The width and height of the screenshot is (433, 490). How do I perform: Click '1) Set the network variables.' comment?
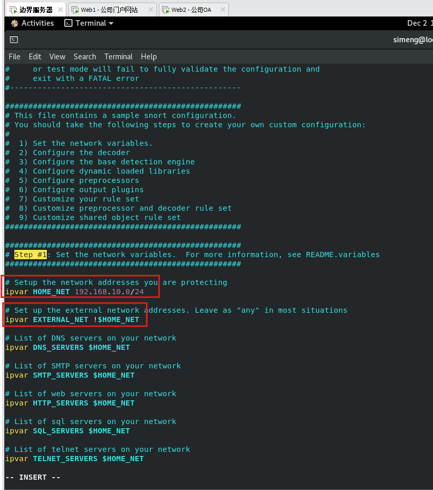tap(86, 143)
